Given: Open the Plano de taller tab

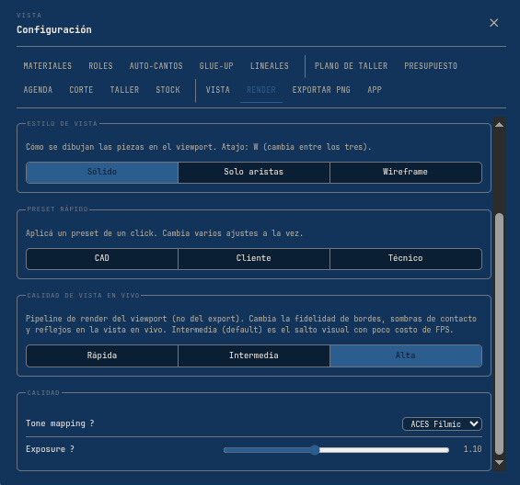Looking at the screenshot, I should [x=352, y=66].
